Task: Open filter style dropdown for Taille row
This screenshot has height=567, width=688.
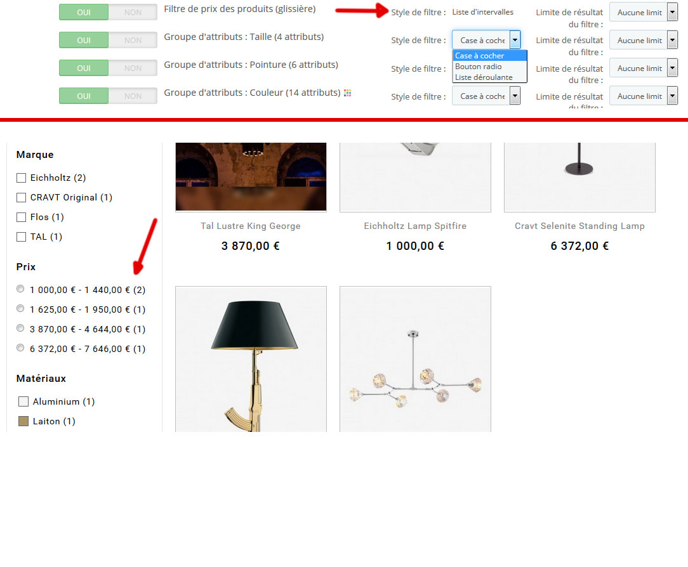Action: tap(486, 41)
